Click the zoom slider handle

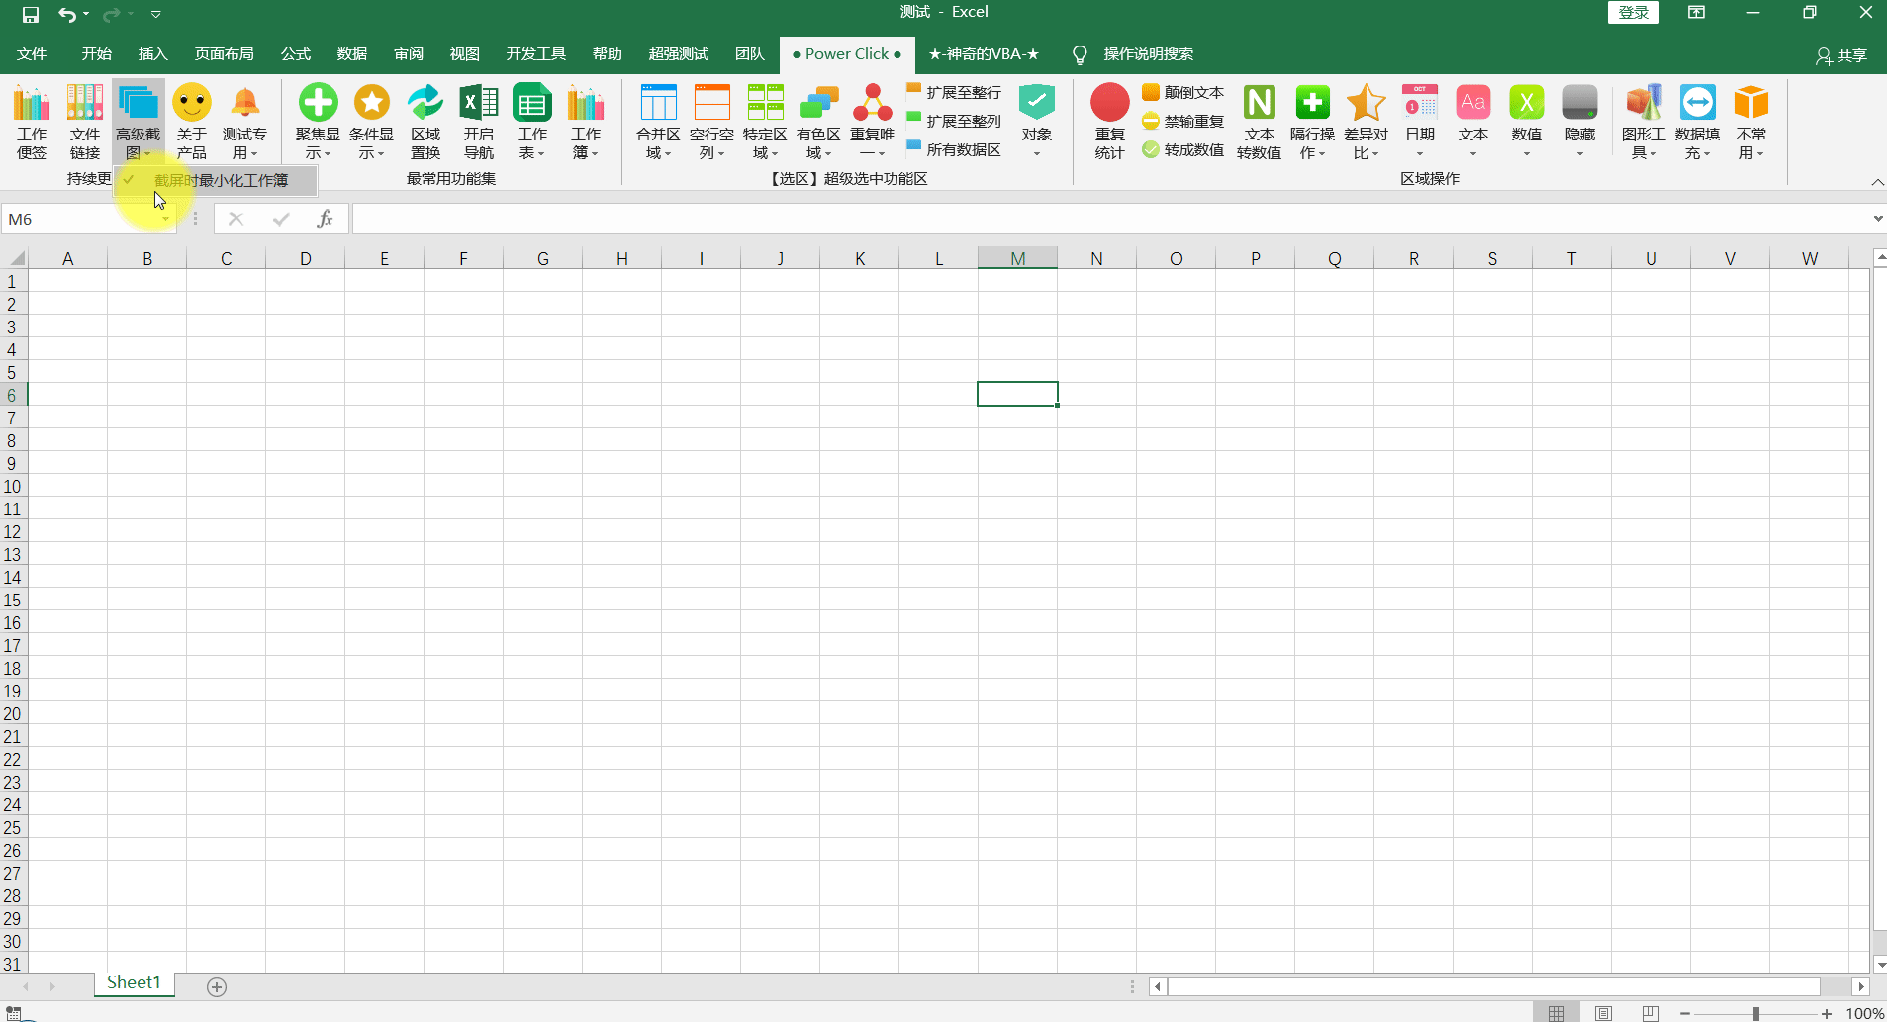[1756, 1014]
